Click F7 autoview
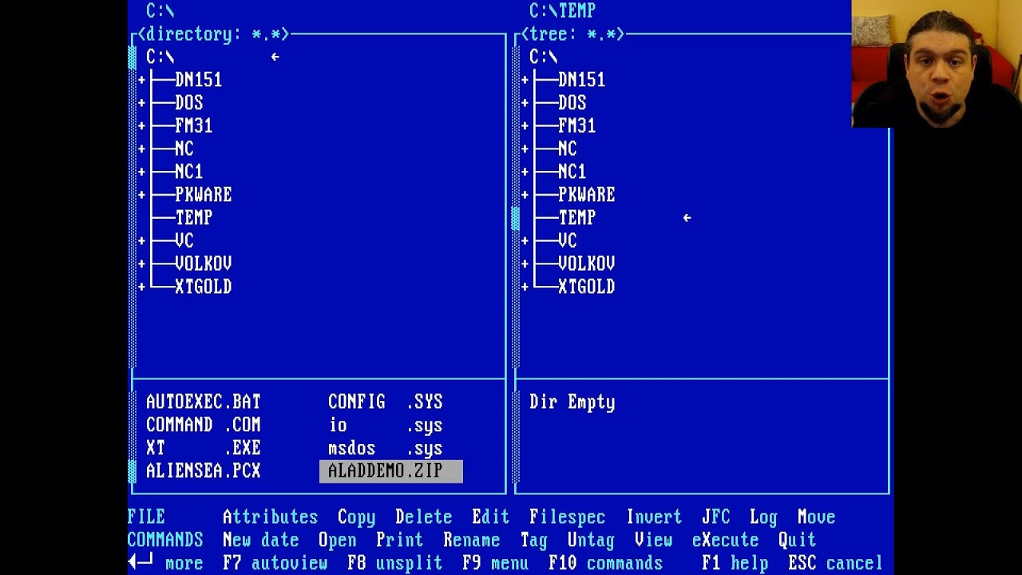 [x=275, y=564]
